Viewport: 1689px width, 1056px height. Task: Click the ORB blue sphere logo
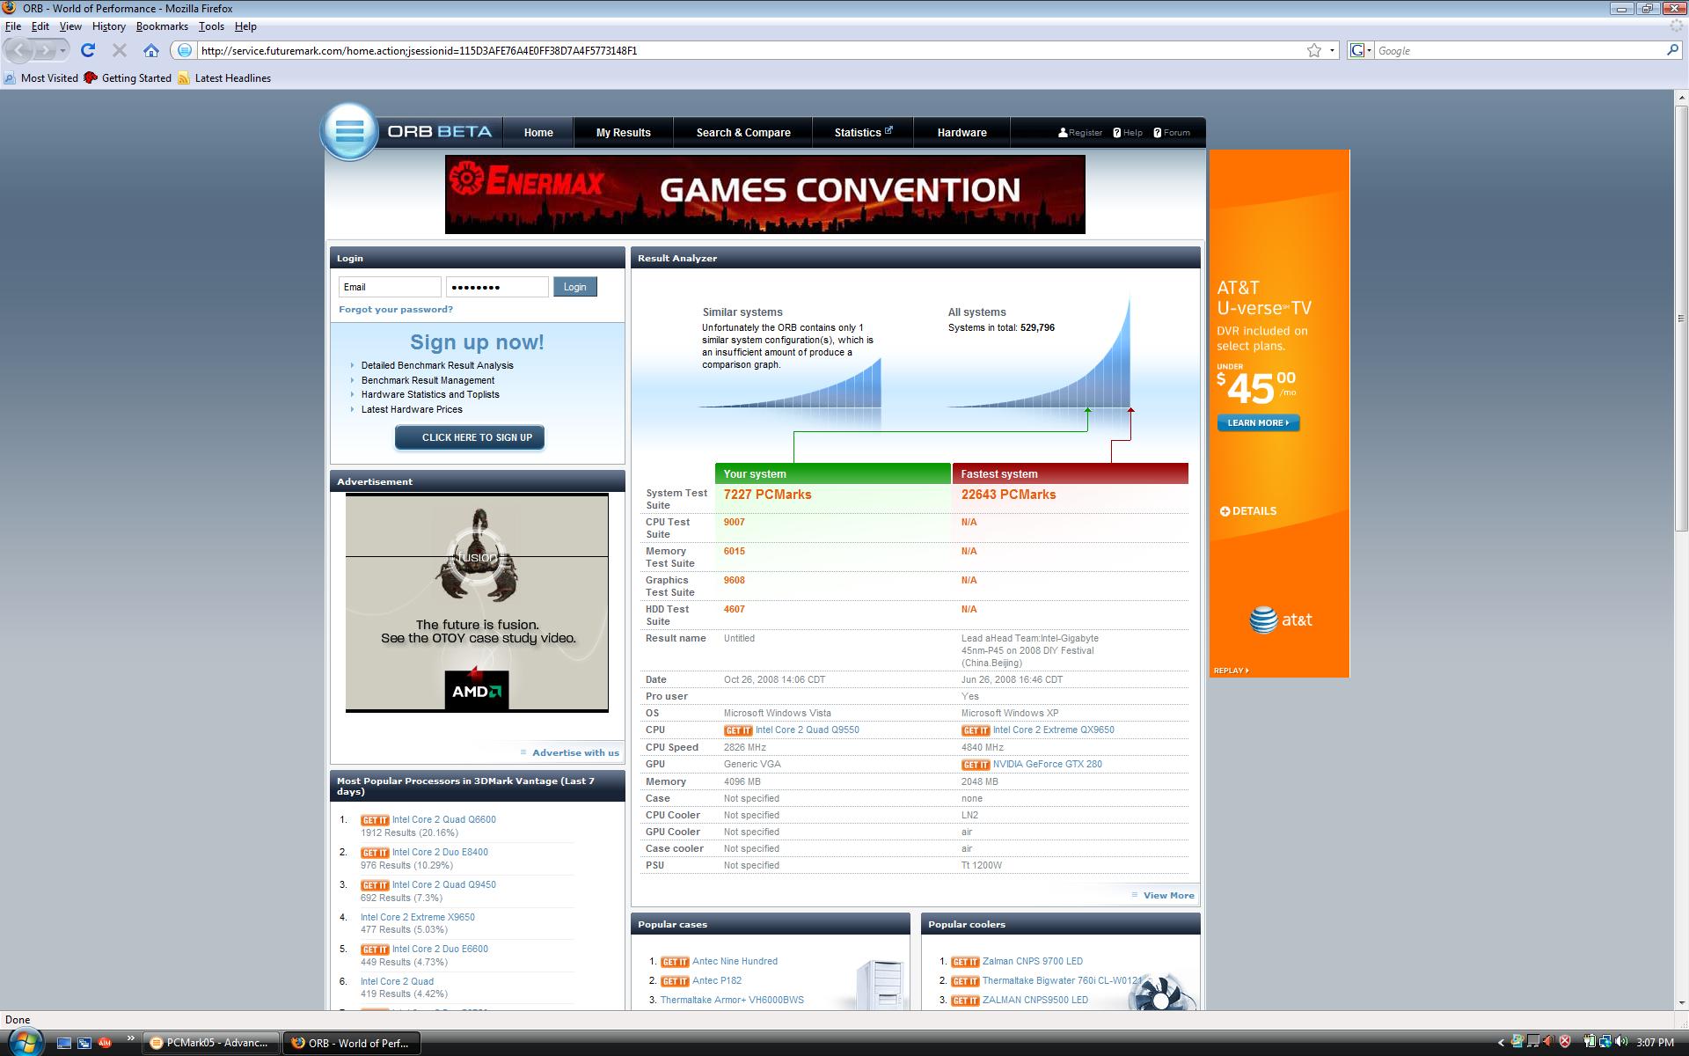(349, 132)
